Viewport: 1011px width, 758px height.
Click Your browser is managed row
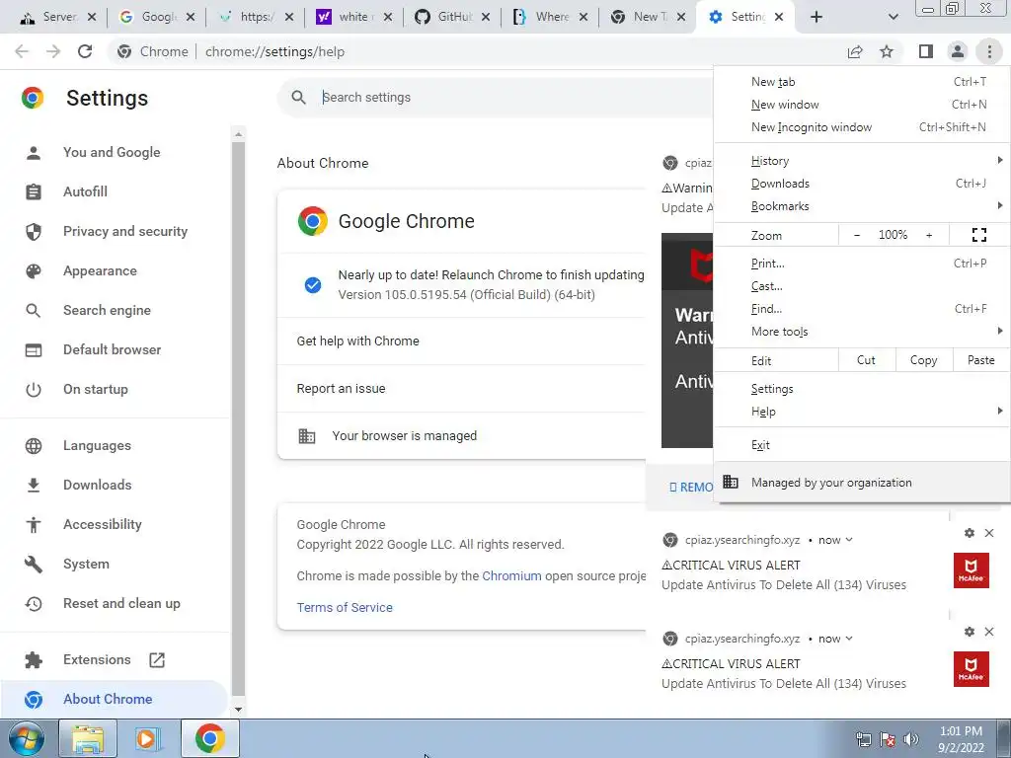click(461, 435)
